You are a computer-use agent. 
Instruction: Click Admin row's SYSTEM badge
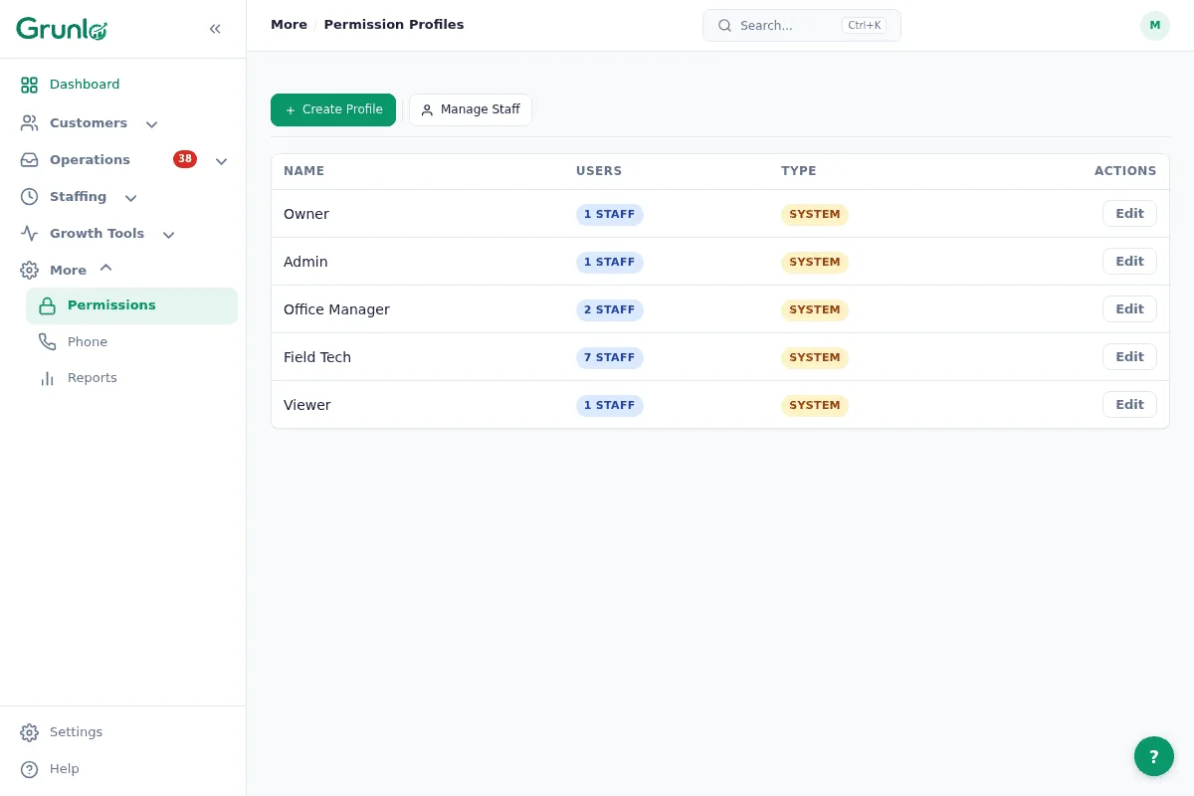(815, 262)
